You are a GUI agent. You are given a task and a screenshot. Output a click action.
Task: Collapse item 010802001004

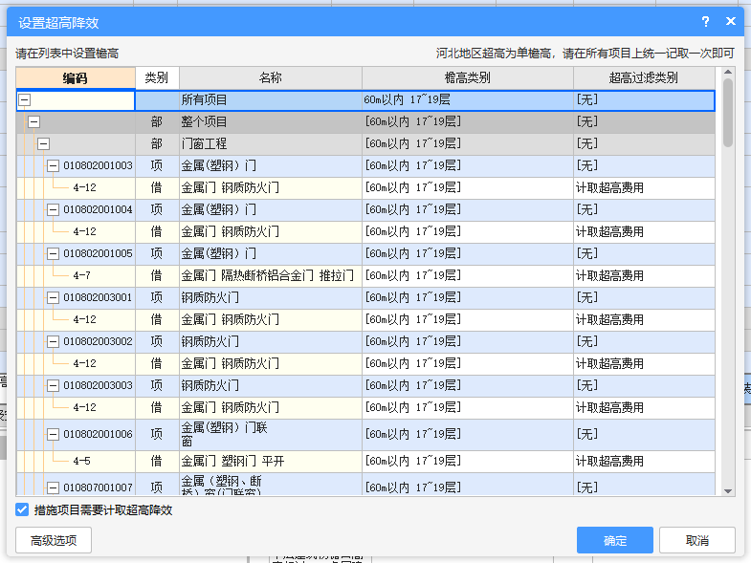53,209
